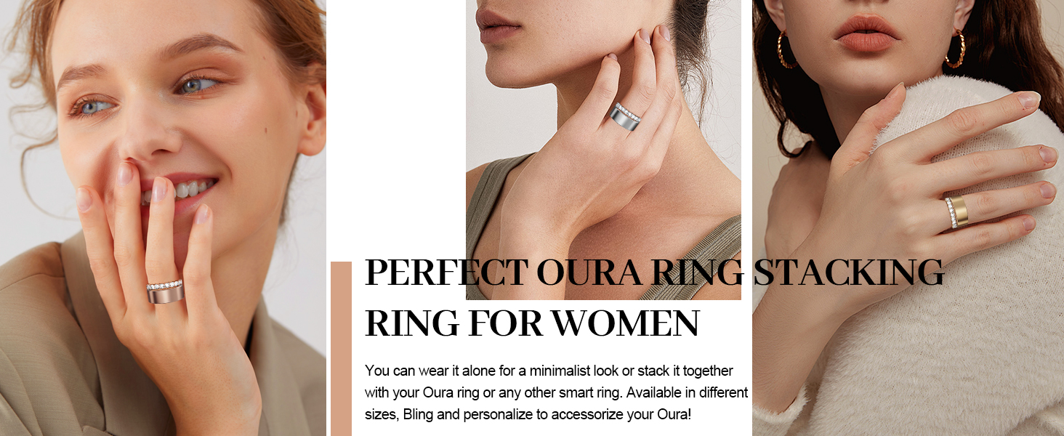Click the rose gold ring on smiling woman's finger
1064x436 pixels.
pos(165,291)
